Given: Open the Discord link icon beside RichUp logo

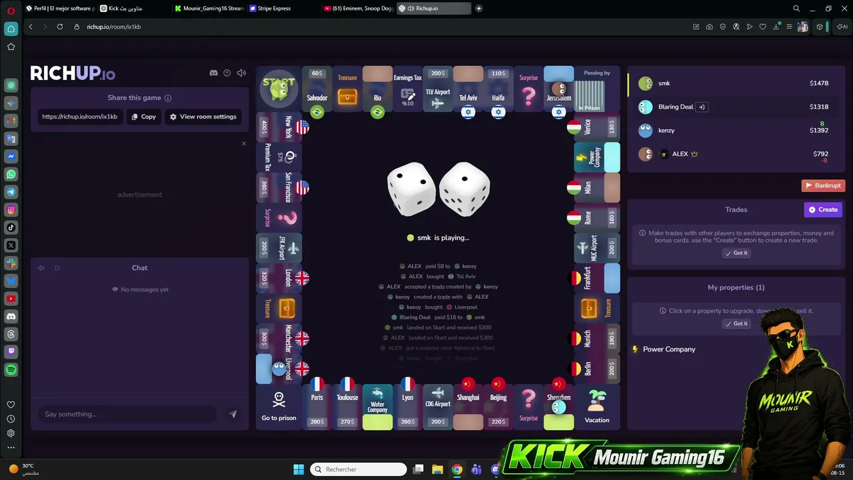Looking at the screenshot, I should [213, 73].
